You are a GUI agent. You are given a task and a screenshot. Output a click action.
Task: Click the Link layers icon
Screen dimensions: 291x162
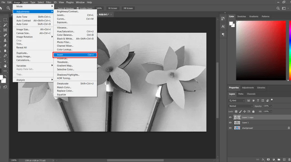(x=258, y=159)
